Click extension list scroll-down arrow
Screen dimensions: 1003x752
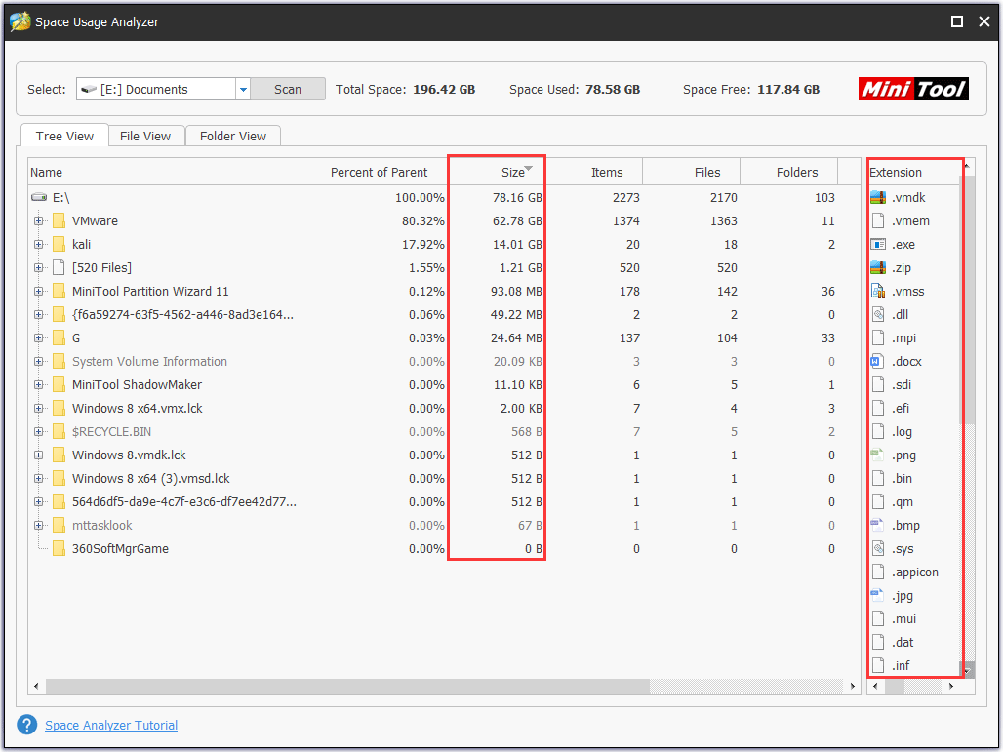[968, 670]
